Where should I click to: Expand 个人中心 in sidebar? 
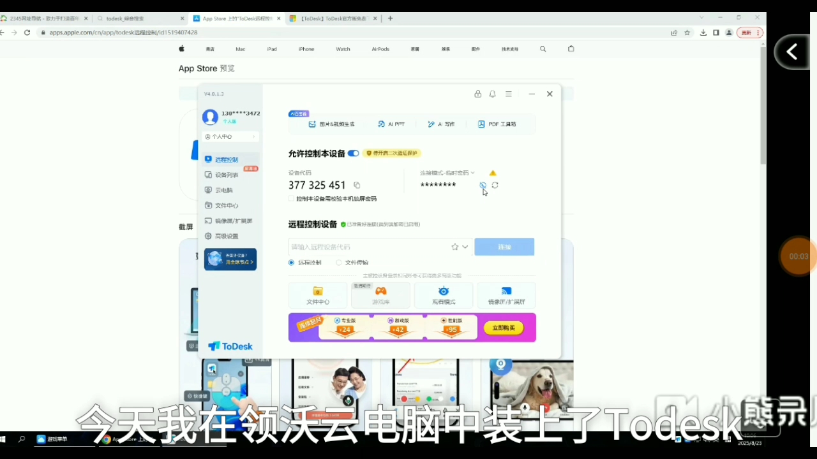coord(230,137)
